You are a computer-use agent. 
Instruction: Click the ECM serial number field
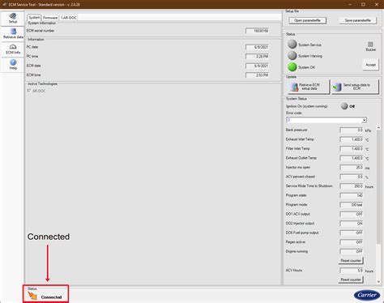[x=257, y=31]
